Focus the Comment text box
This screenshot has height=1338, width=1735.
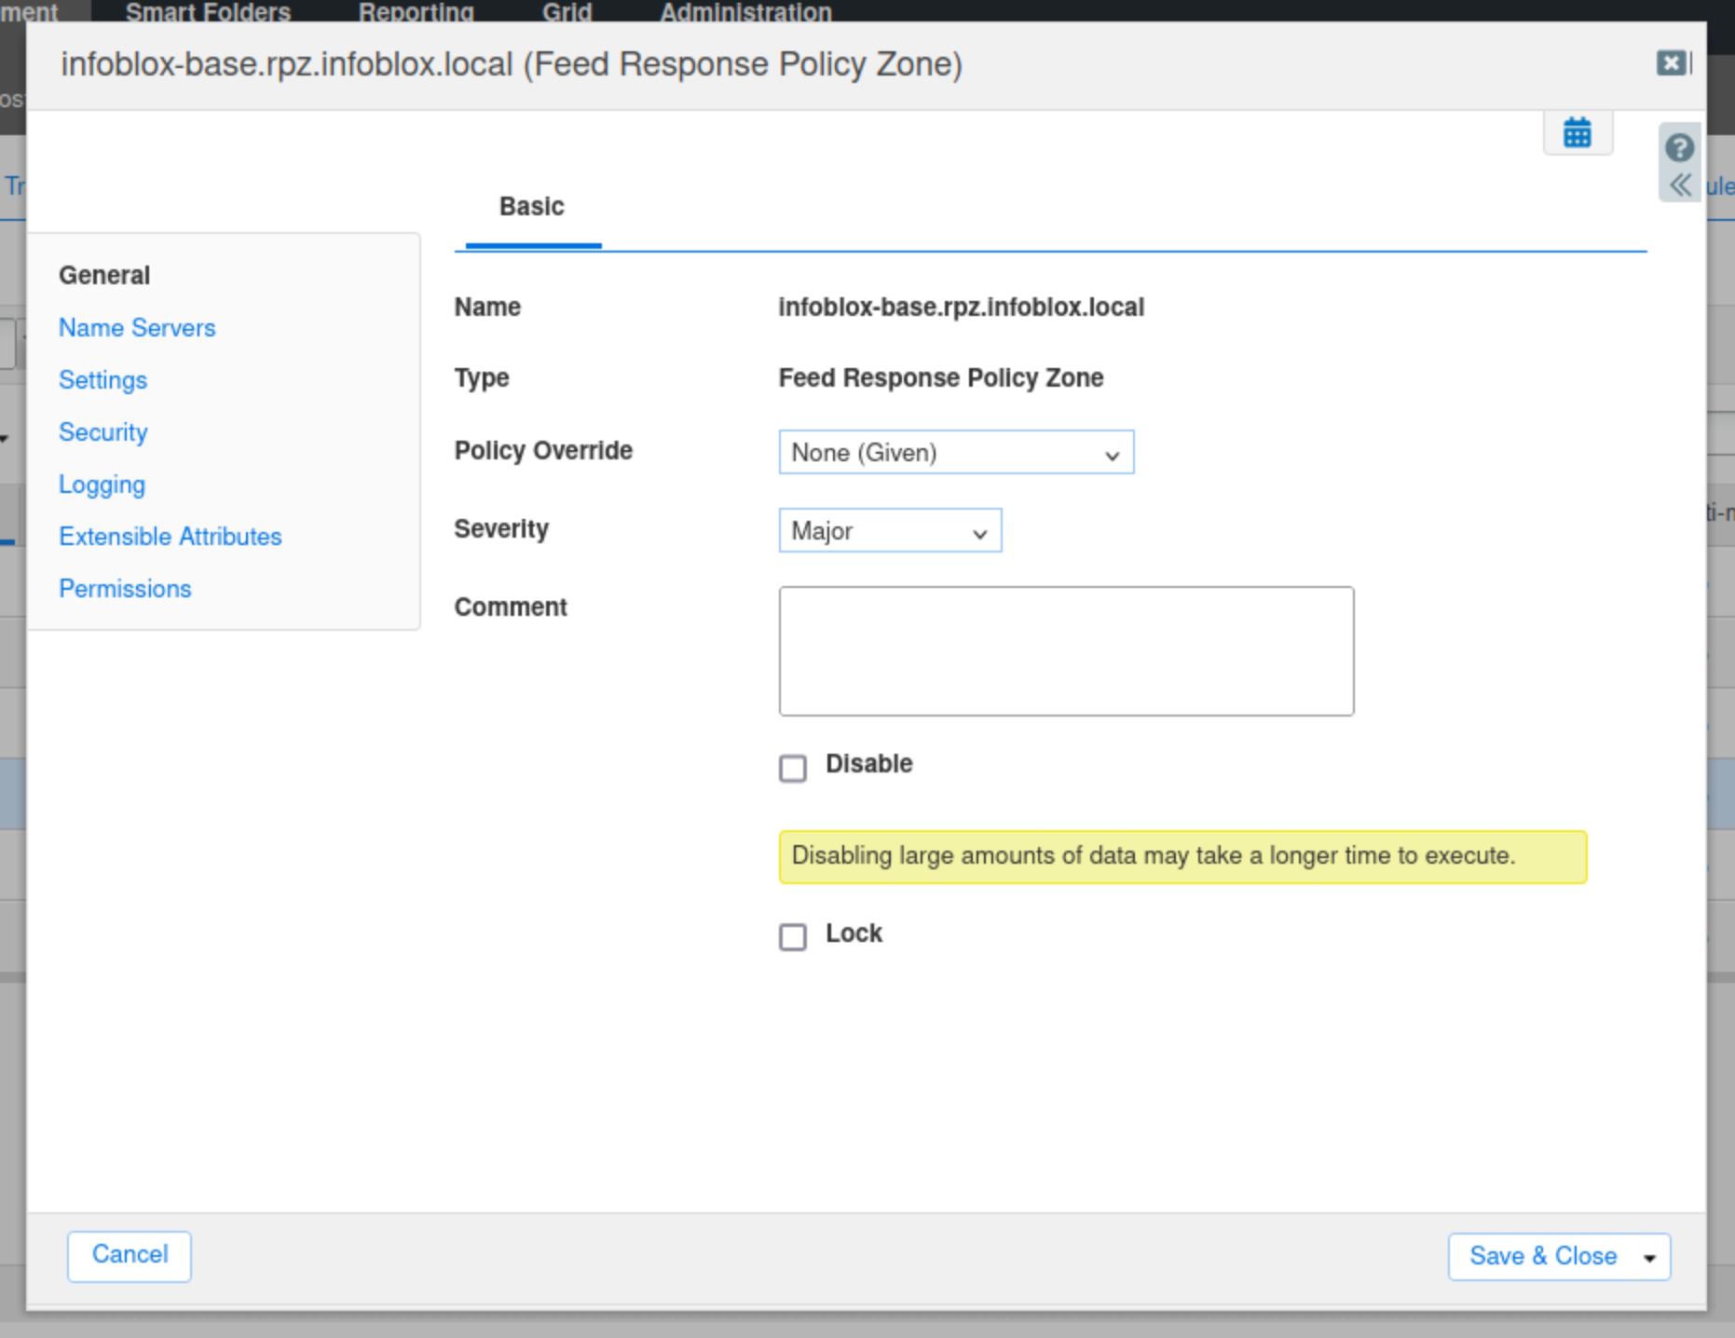click(1066, 651)
